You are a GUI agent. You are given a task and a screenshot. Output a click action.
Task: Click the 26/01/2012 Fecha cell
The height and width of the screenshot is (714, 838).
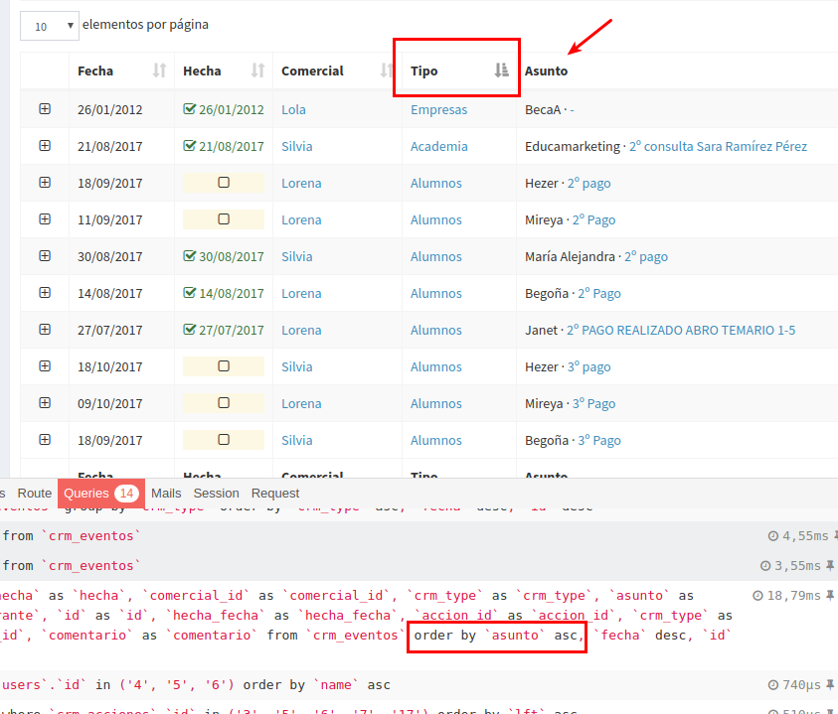pos(109,109)
